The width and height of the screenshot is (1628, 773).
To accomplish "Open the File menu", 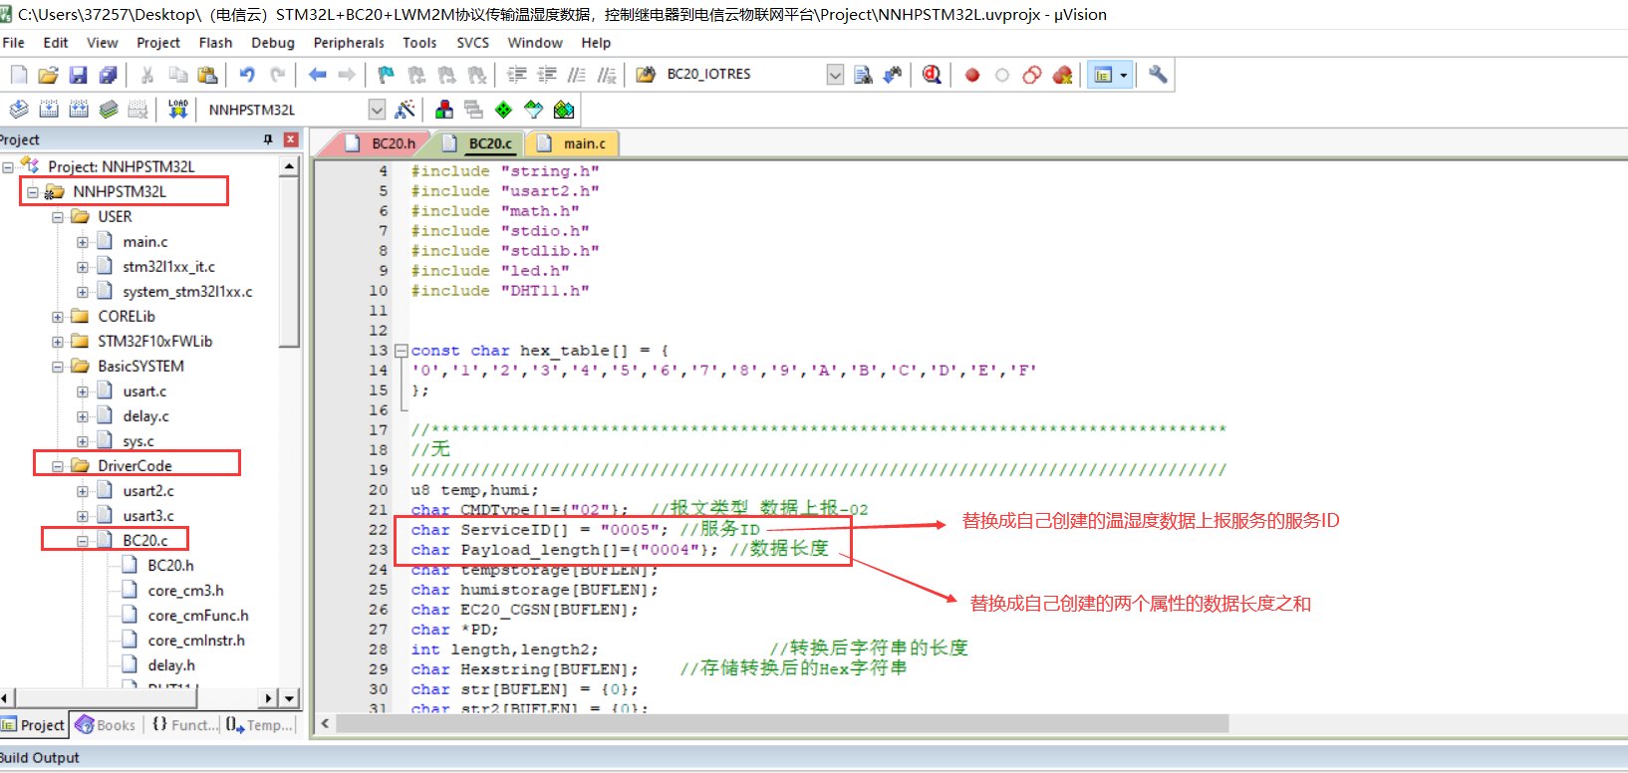I will click(14, 43).
